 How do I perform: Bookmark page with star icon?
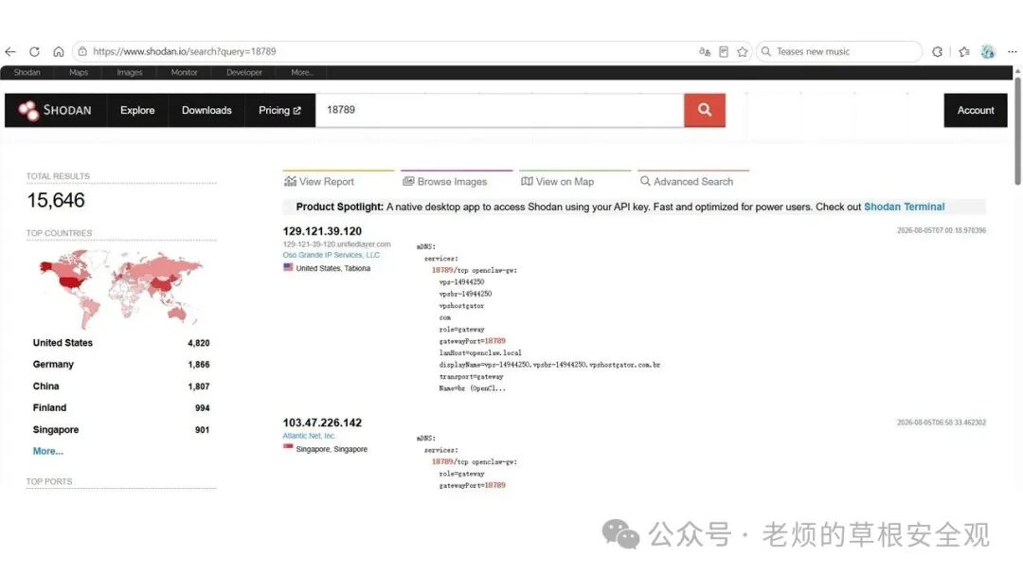click(x=743, y=51)
